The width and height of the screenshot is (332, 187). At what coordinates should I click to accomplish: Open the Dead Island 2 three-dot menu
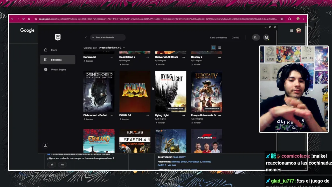tap(148, 57)
